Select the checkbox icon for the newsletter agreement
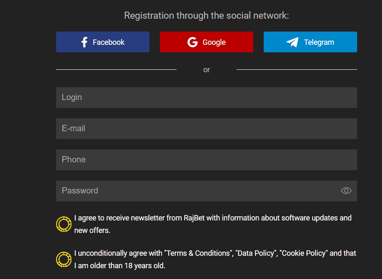 point(63,223)
